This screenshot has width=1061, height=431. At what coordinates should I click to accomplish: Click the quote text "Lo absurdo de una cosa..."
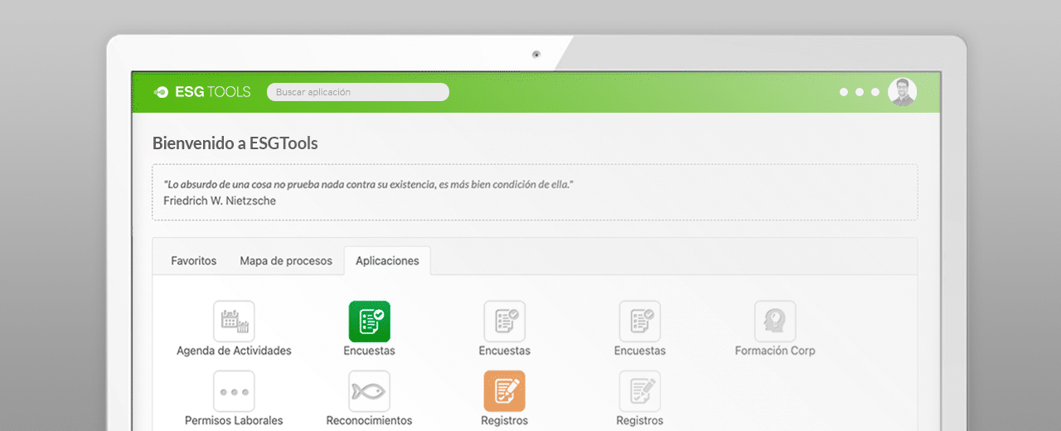tap(369, 184)
